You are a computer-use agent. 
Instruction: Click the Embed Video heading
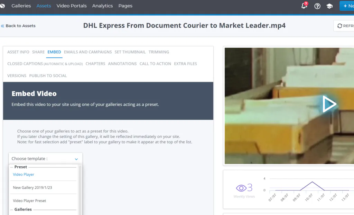click(34, 94)
